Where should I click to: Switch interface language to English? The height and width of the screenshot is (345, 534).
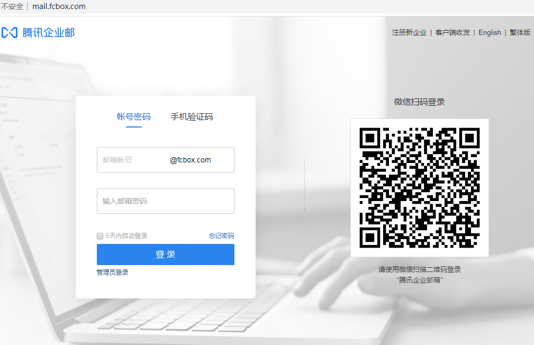click(489, 32)
